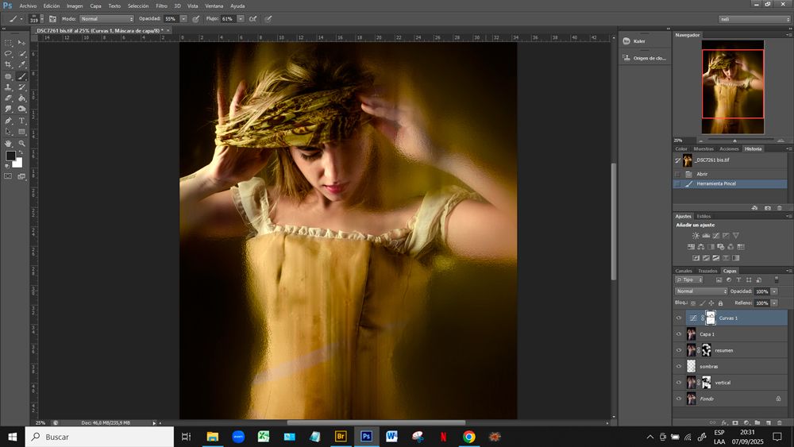This screenshot has width=794, height=447.
Task: Select the Zoom tool
Action: point(21,143)
